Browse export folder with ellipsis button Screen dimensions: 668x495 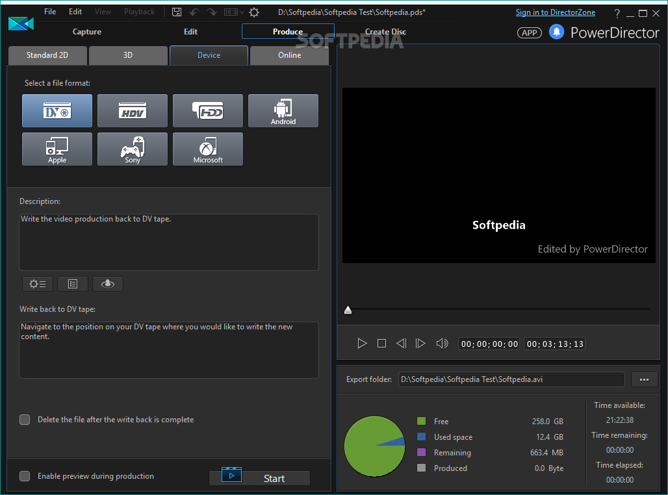tap(644, 379)
